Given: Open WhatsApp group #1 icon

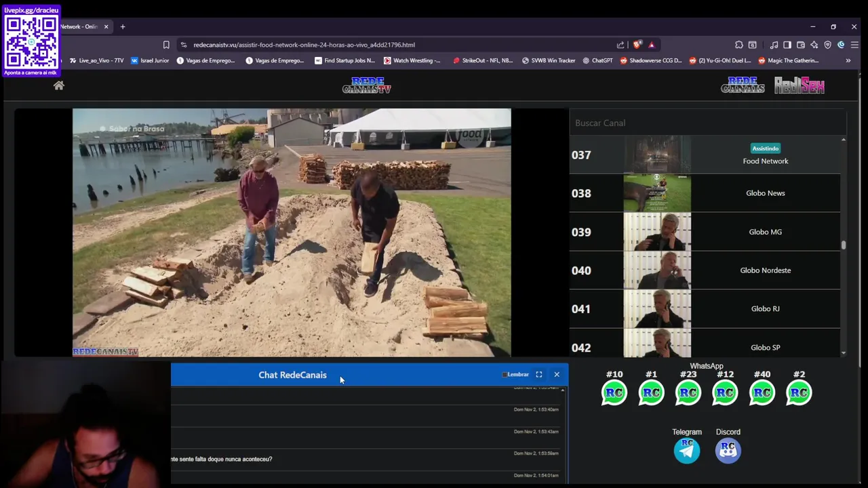Looking at the screenshot, I should click(x=651, y=392).
